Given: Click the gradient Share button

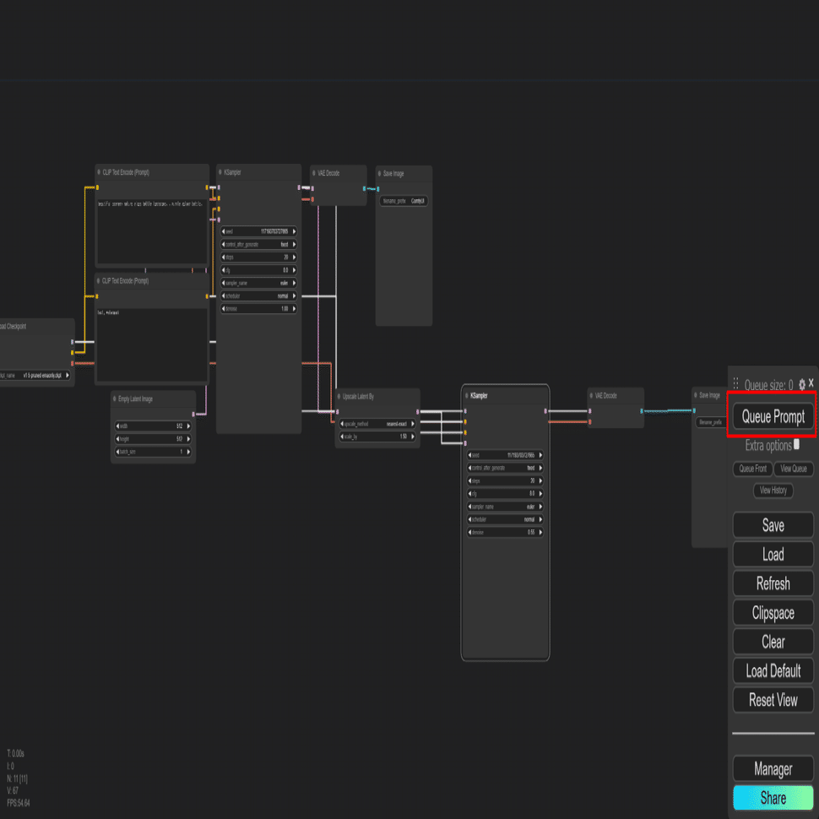Looking at the screenshot, I should point(773,798).
